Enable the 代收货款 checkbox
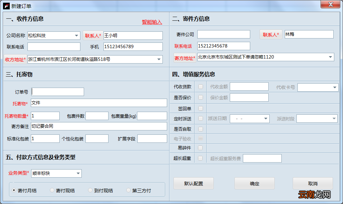Viewport: 343px width, 204px height. tap(201, 87)
